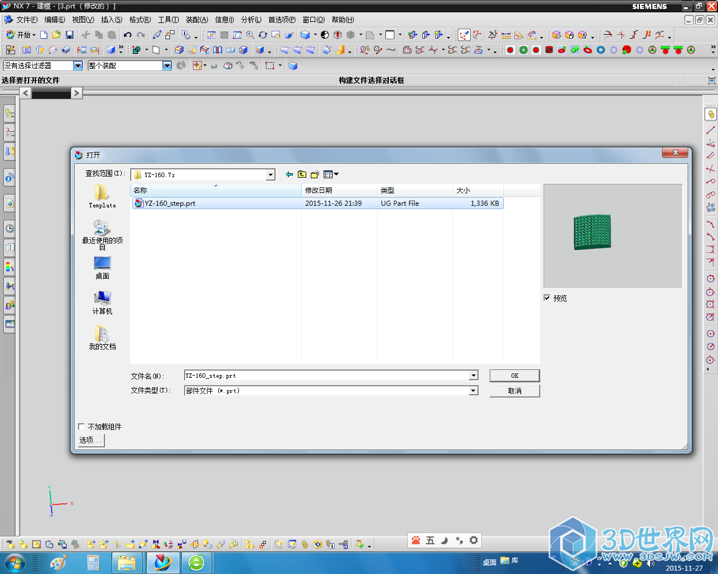Image resolution: width=718 pixels, height=574 pixels.
Task: Open the Analysis (分析) menu
Action: point(251,20)
